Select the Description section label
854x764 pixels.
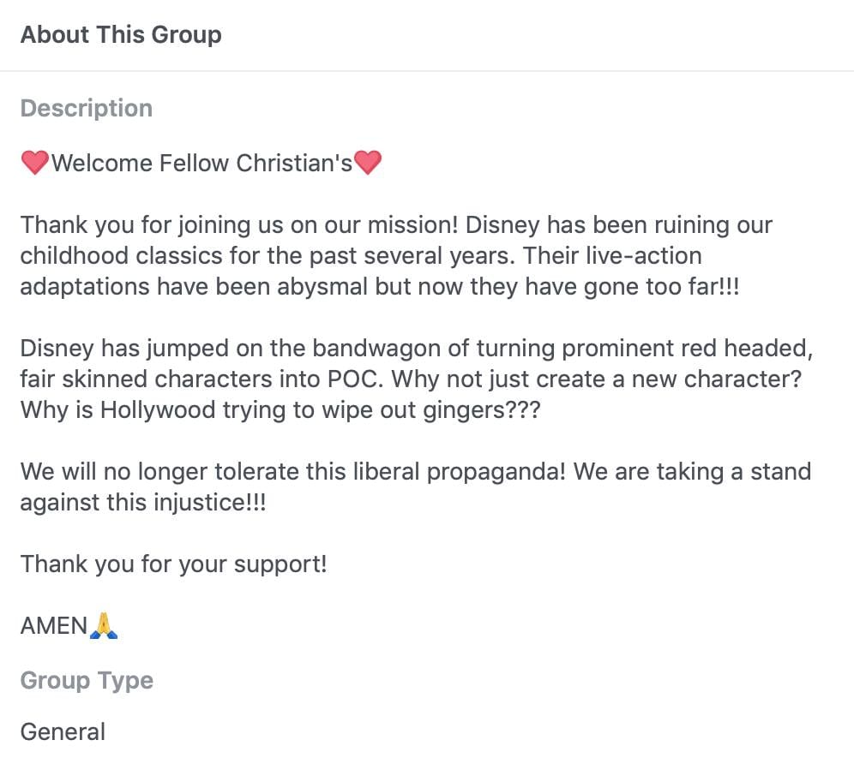87,109
